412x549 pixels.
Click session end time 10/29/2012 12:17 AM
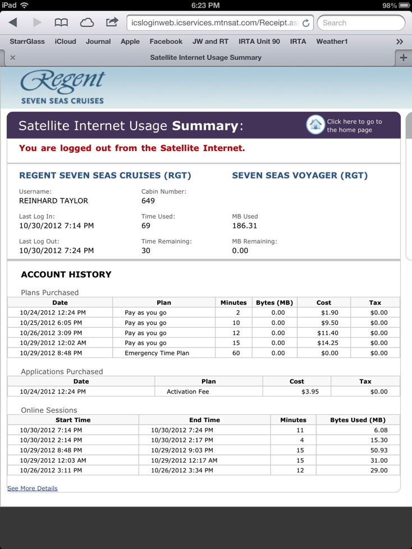[x=184, y=460]
